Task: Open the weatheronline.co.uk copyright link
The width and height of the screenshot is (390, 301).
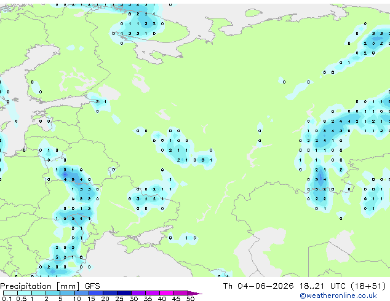Action: click(x=338, y=295)
